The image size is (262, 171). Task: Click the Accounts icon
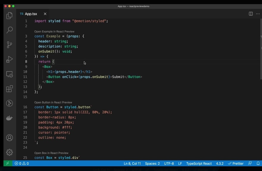[x=10, y=138]
